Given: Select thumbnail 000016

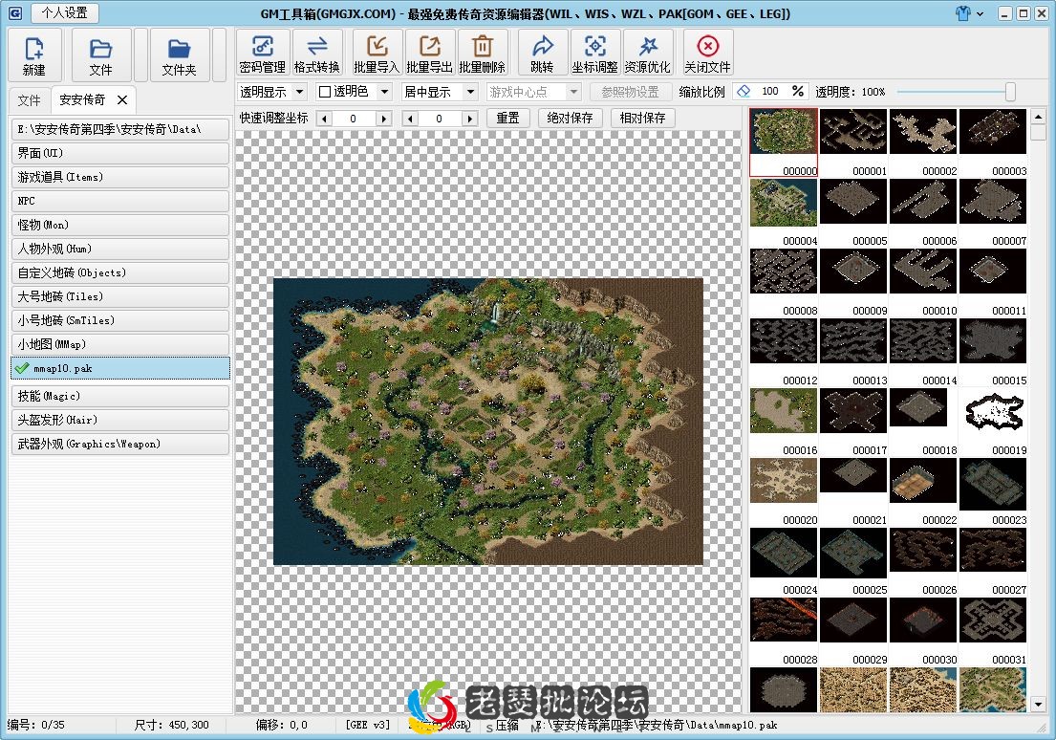Looking at the screenshot, I should [x=784, y=421].
